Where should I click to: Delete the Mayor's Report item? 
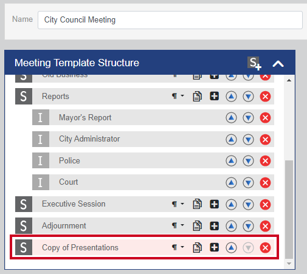[x=265, y=118]
